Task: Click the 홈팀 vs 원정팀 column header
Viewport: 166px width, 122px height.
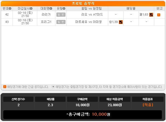Action: 91,8
